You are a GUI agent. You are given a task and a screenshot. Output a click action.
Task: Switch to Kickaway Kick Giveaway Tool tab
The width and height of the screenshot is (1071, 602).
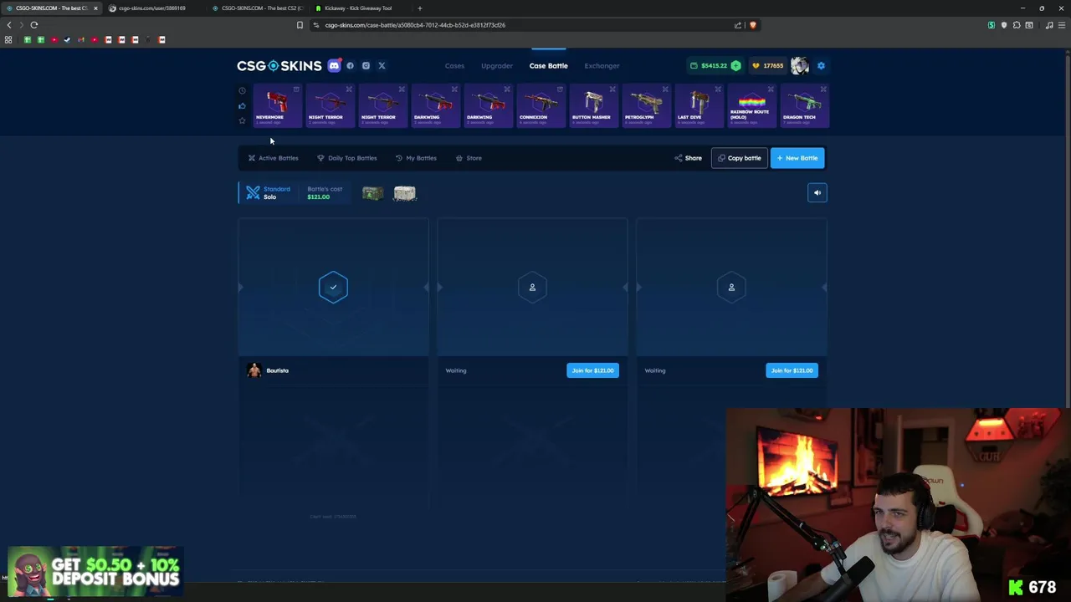coord(358,8)
